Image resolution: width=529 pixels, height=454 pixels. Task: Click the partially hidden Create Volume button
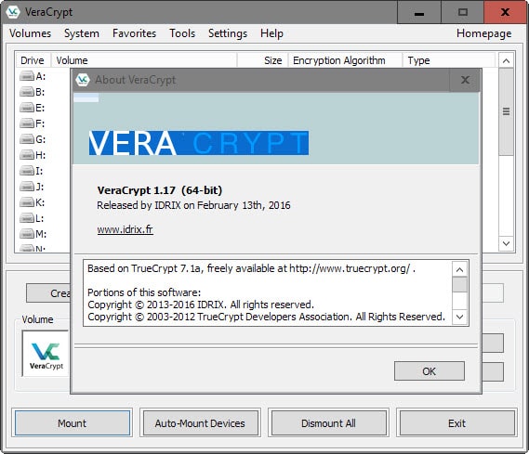pos(48,293)
